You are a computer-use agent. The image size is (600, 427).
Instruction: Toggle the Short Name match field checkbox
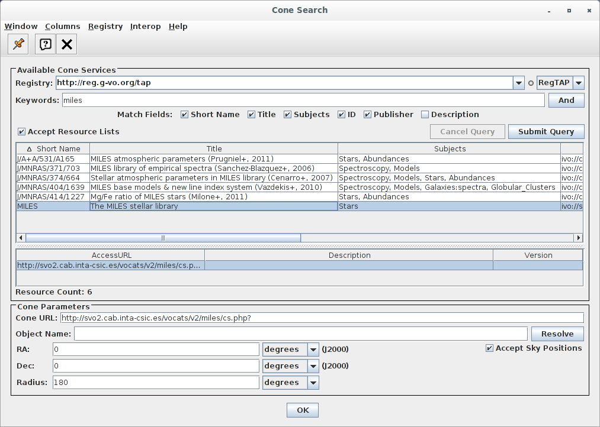[x=184, y=115]
